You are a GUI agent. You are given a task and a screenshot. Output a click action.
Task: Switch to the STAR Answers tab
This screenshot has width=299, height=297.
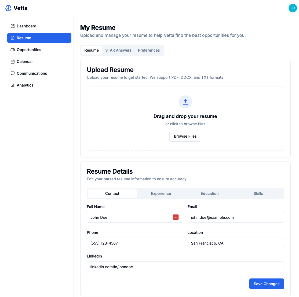coord(118,50)
